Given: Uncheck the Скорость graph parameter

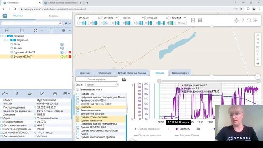Looking at the screenshot, I should [x=78, y=107].
